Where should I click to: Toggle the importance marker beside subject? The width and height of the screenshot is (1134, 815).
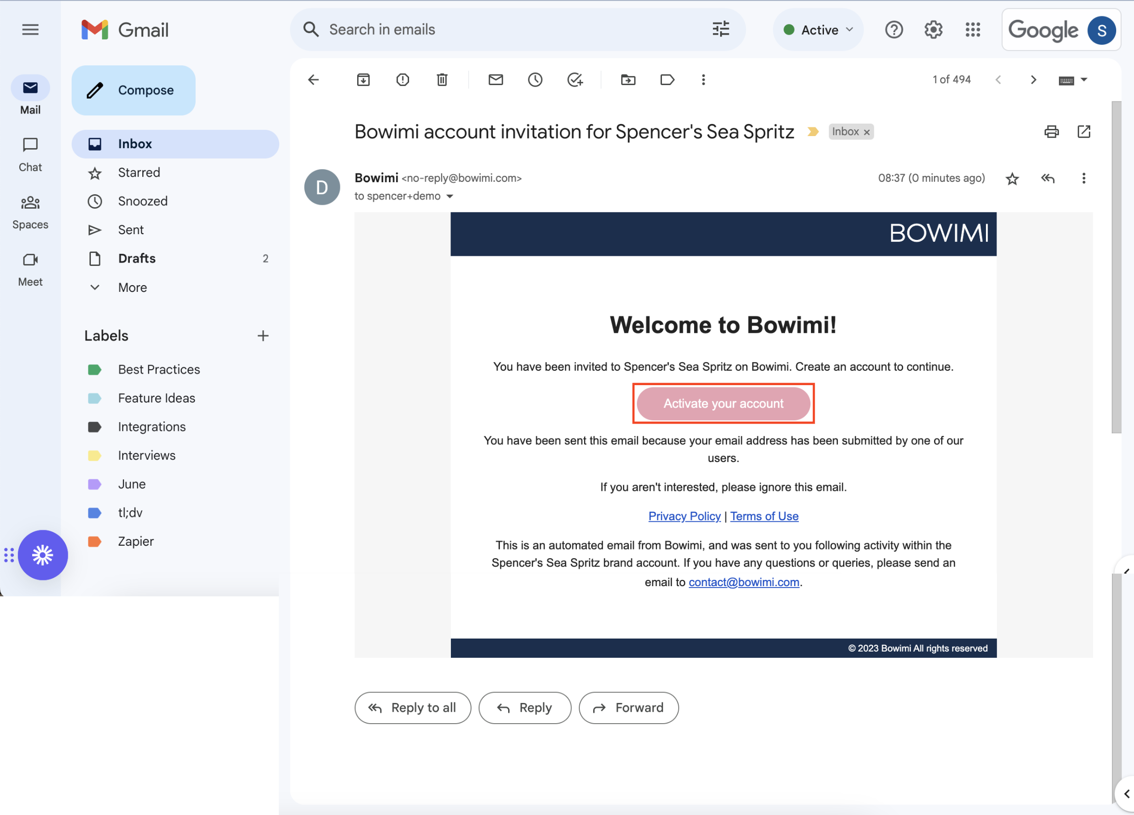(813, 131)
